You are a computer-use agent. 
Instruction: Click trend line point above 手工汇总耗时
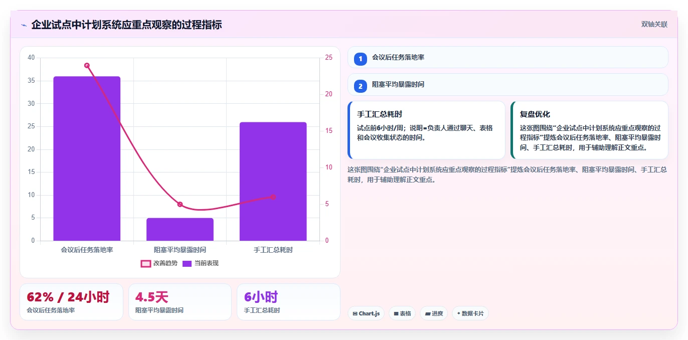(273, 197)
